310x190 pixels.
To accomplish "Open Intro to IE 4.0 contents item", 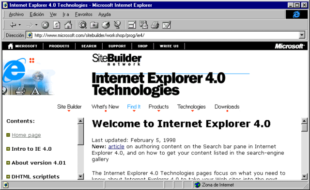I will (x=31, y=149).
